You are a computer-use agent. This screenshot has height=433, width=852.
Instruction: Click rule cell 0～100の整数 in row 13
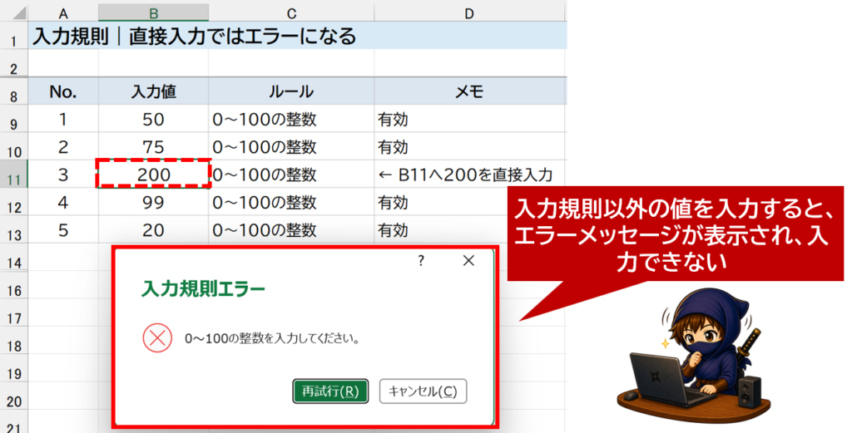[291, 229]
